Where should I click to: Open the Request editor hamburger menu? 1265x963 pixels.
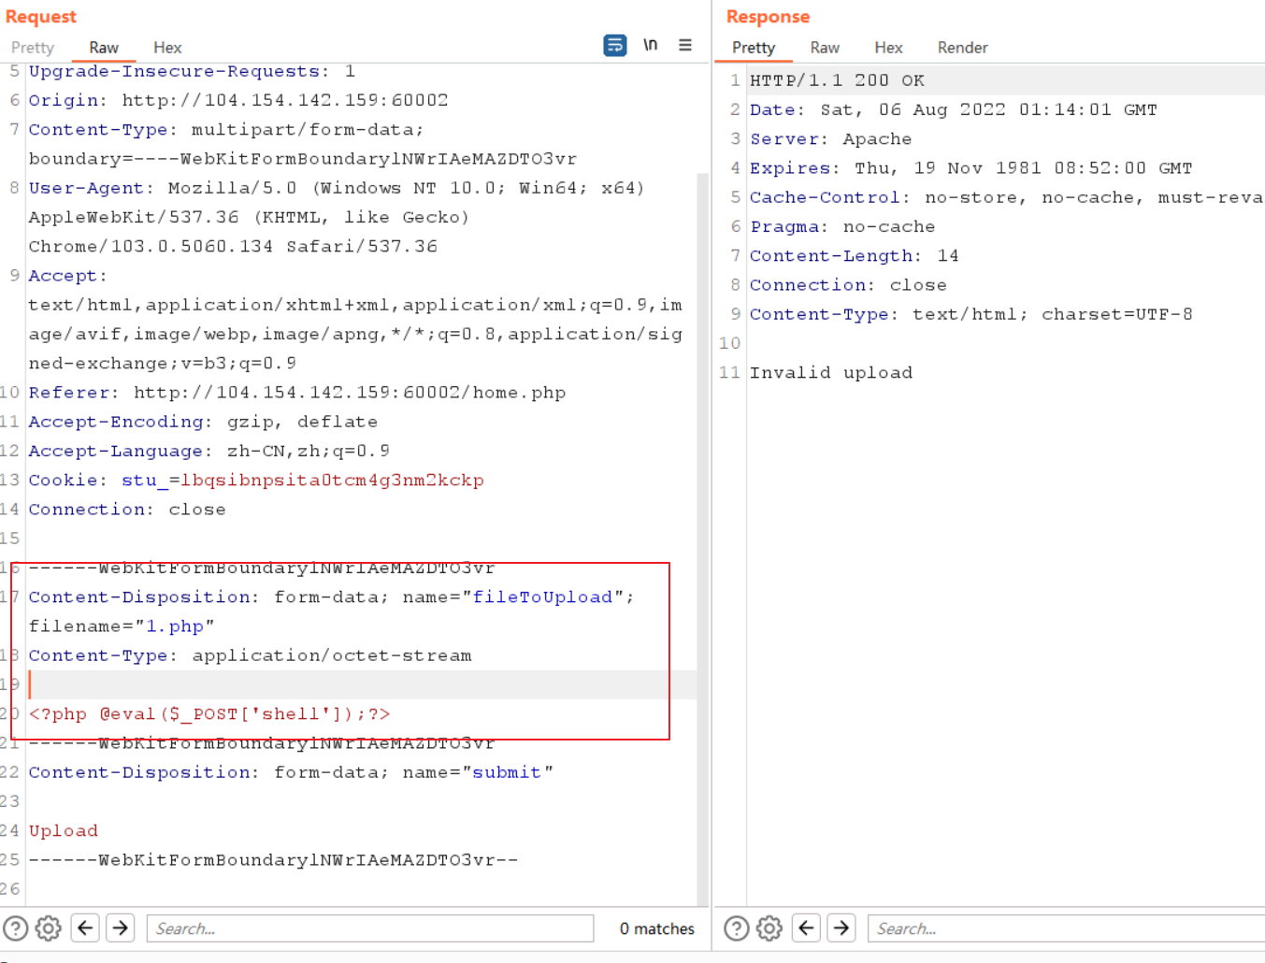[685, 45]
